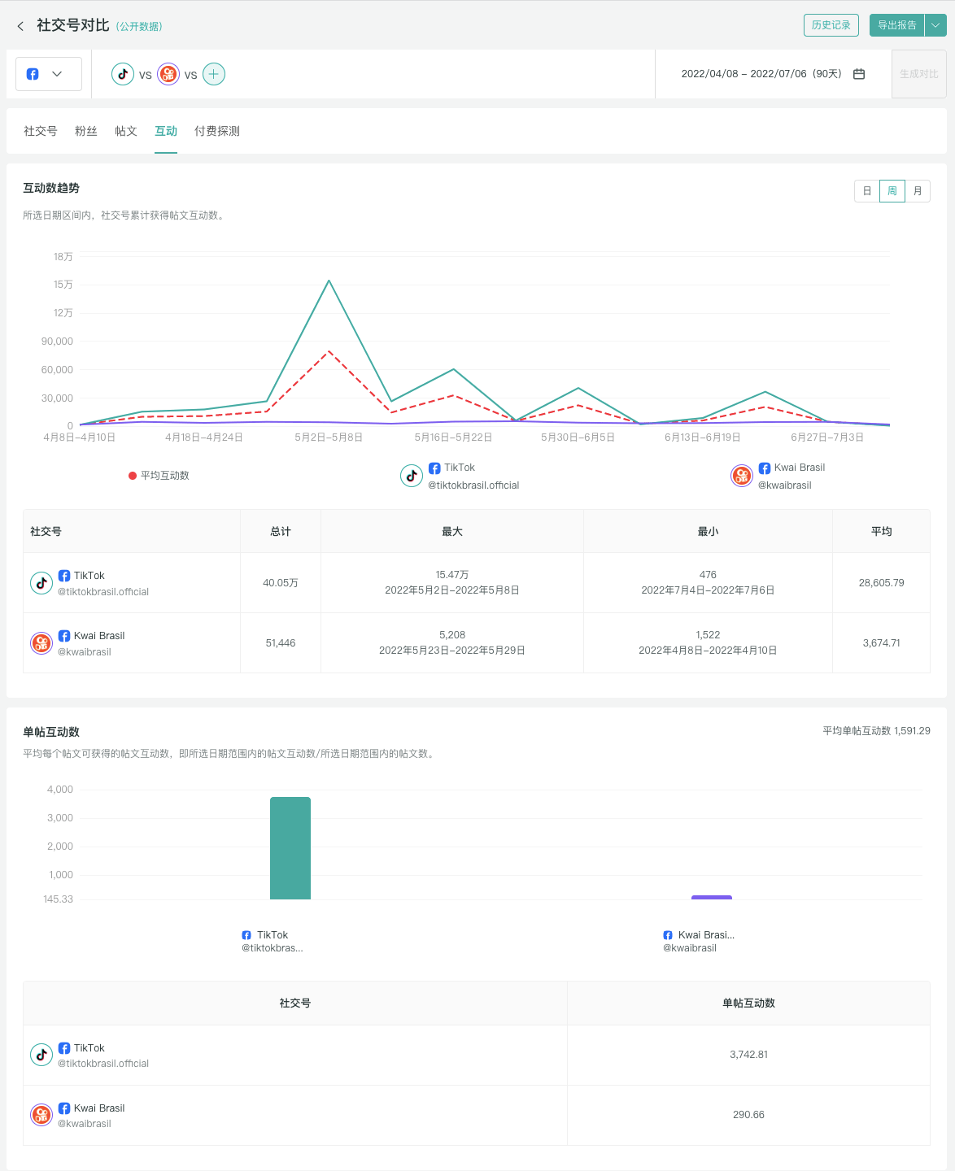
Task: Click Kwai Brasil avatar in single-post table
Action: coord(41,1115)
